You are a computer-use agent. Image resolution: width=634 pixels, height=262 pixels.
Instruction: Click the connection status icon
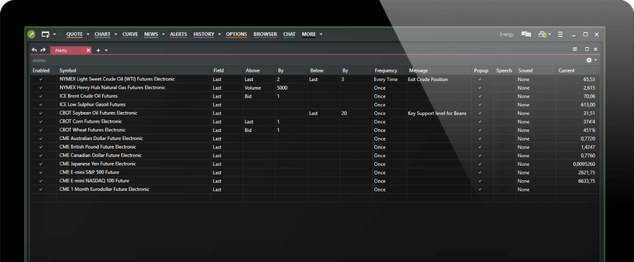543,34
